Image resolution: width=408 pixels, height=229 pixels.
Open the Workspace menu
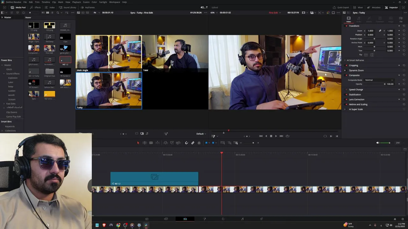114,2
